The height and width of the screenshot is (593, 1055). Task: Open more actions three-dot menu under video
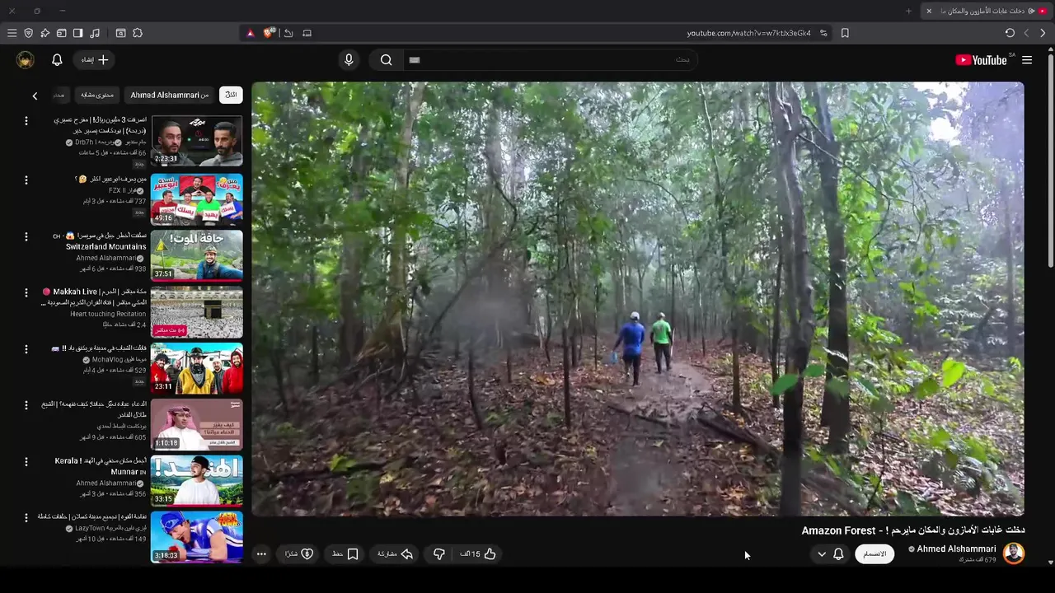pos(261,554)
